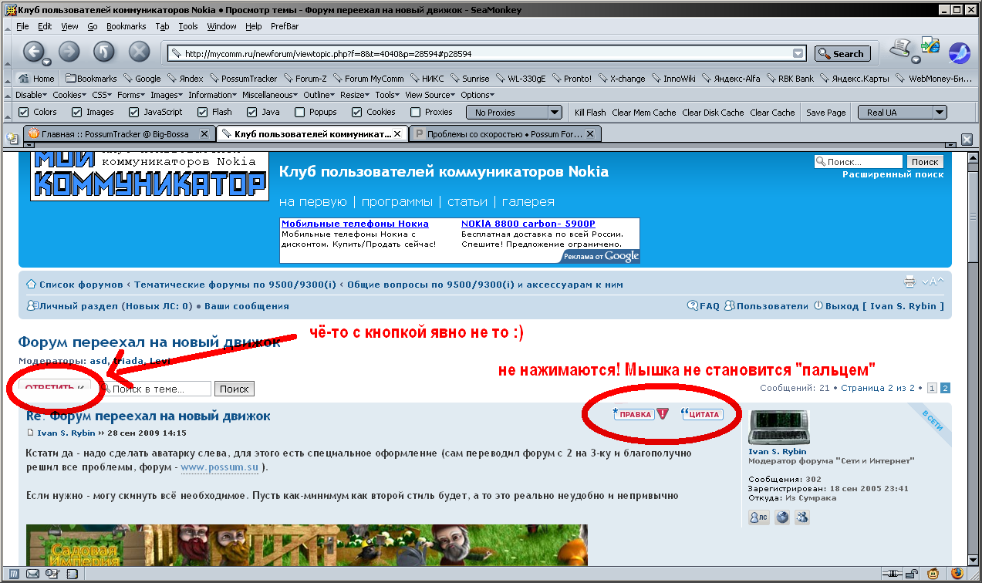The height and width of the screenshot is (583, 982).
Task: Open the File menu
Action: 22,26
